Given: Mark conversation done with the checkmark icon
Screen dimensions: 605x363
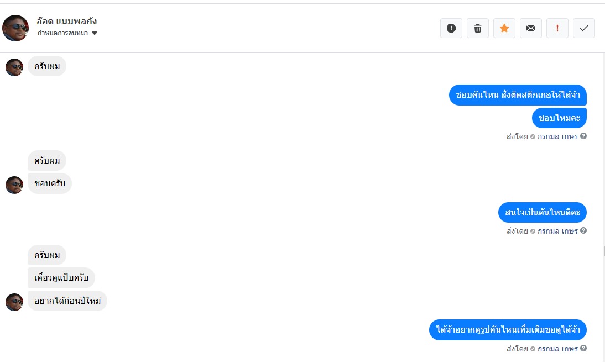Looking at the screenshot, I should (584, 28).
